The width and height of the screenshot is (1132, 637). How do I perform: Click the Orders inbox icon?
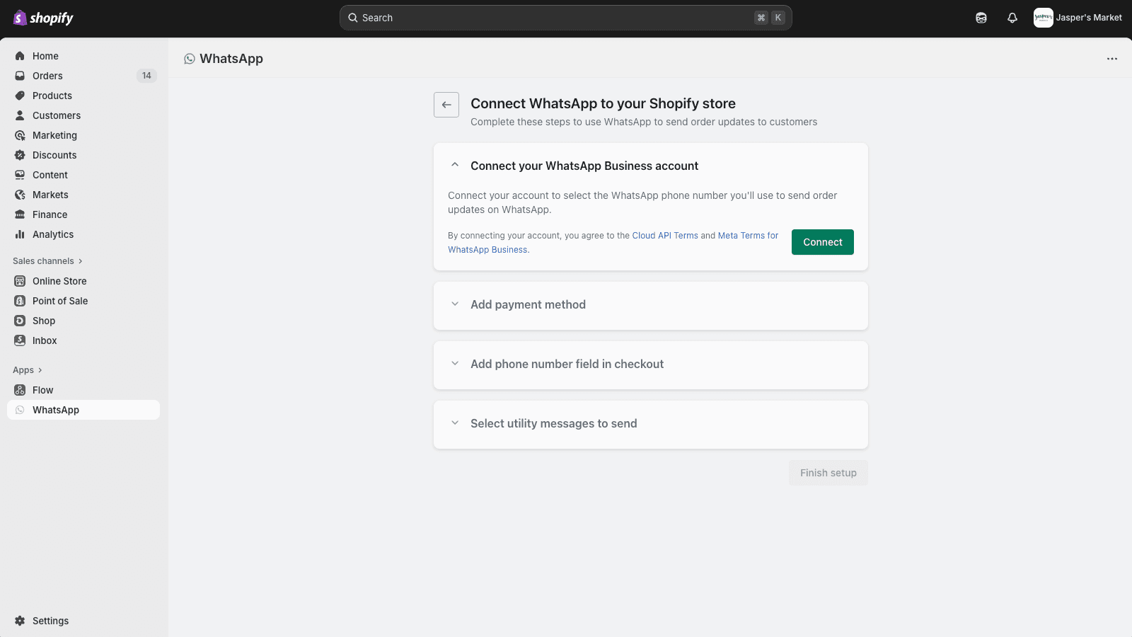pos(20,76)
